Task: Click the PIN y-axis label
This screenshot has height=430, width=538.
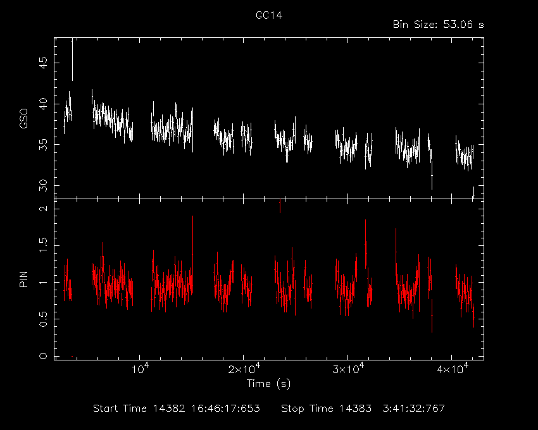Action: (23, 279)
